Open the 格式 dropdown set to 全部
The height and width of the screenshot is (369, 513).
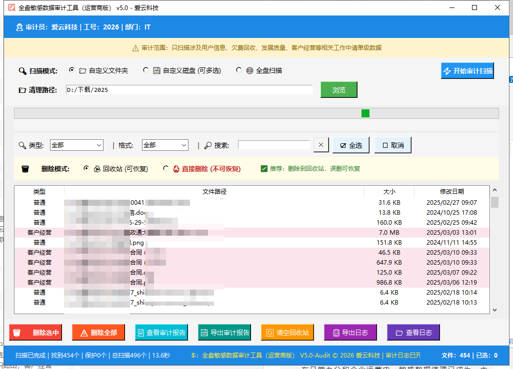165,145
